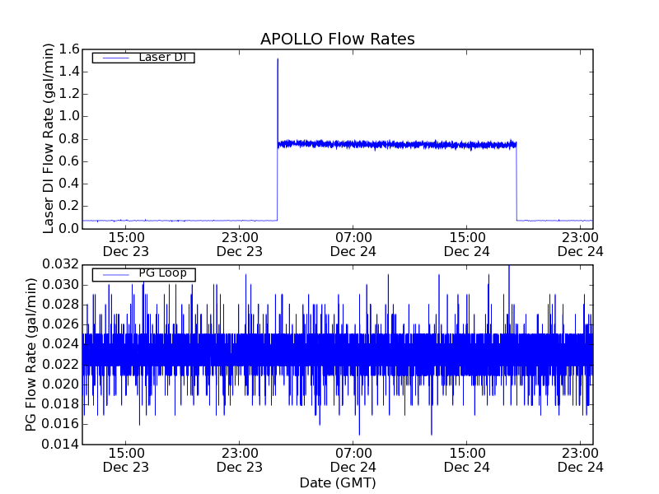Screen dimensions: 659x494
Task: Click bottom chart's 23:00 Dec 24 label
Action: [581, 460]
